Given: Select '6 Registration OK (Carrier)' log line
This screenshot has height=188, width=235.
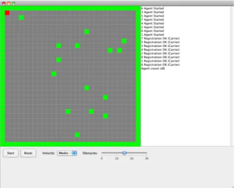Looking at the screenshot, I should coord(160,65).
